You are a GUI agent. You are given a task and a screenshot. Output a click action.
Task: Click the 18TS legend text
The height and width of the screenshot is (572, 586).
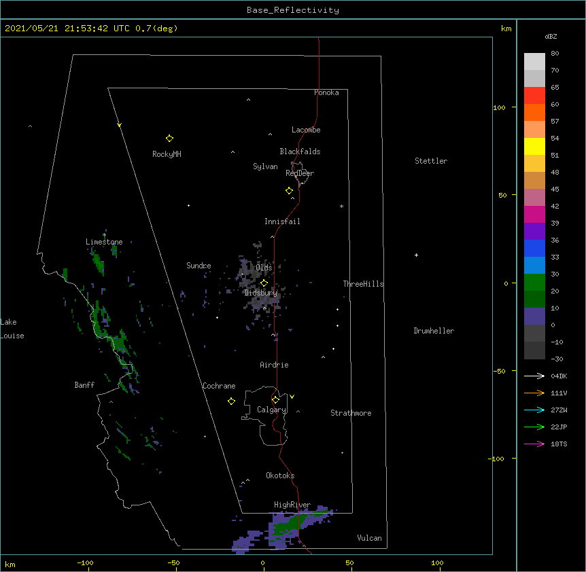click(559, 444)
